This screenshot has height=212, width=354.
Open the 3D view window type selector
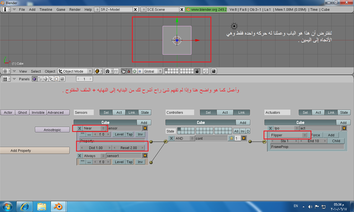click(x=7, y=71)
